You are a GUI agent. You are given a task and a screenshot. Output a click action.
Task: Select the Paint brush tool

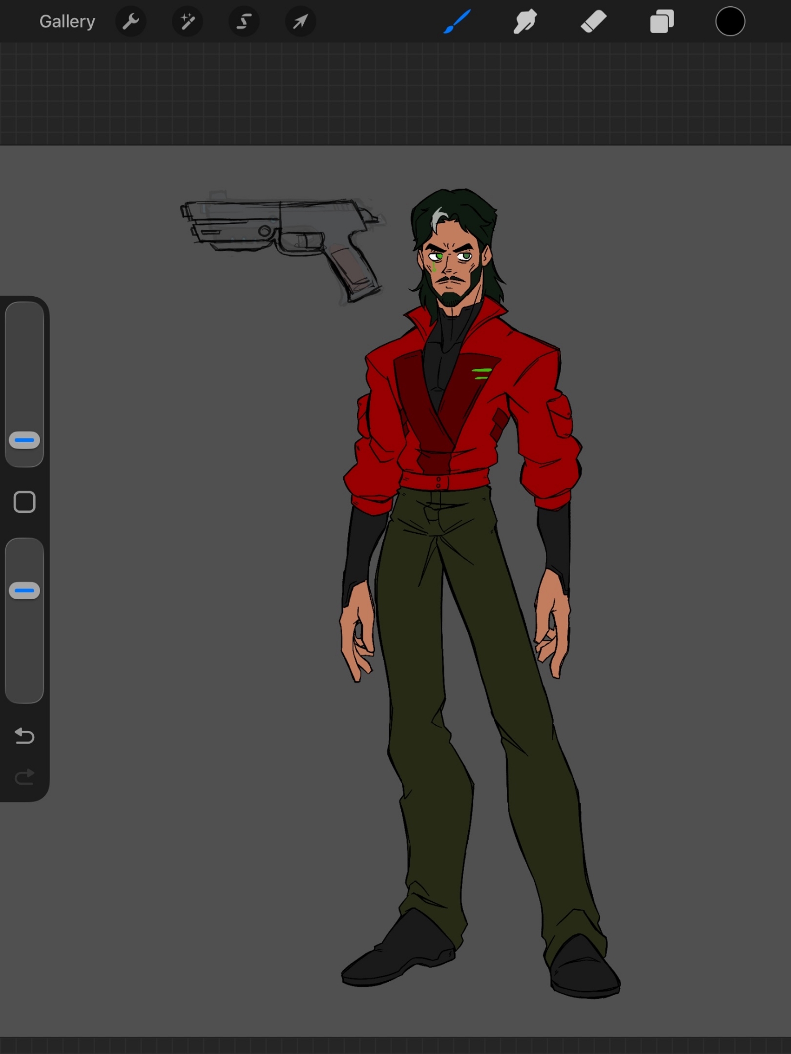457,22
